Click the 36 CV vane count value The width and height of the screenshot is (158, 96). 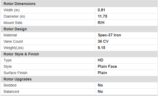coord(103,41)
